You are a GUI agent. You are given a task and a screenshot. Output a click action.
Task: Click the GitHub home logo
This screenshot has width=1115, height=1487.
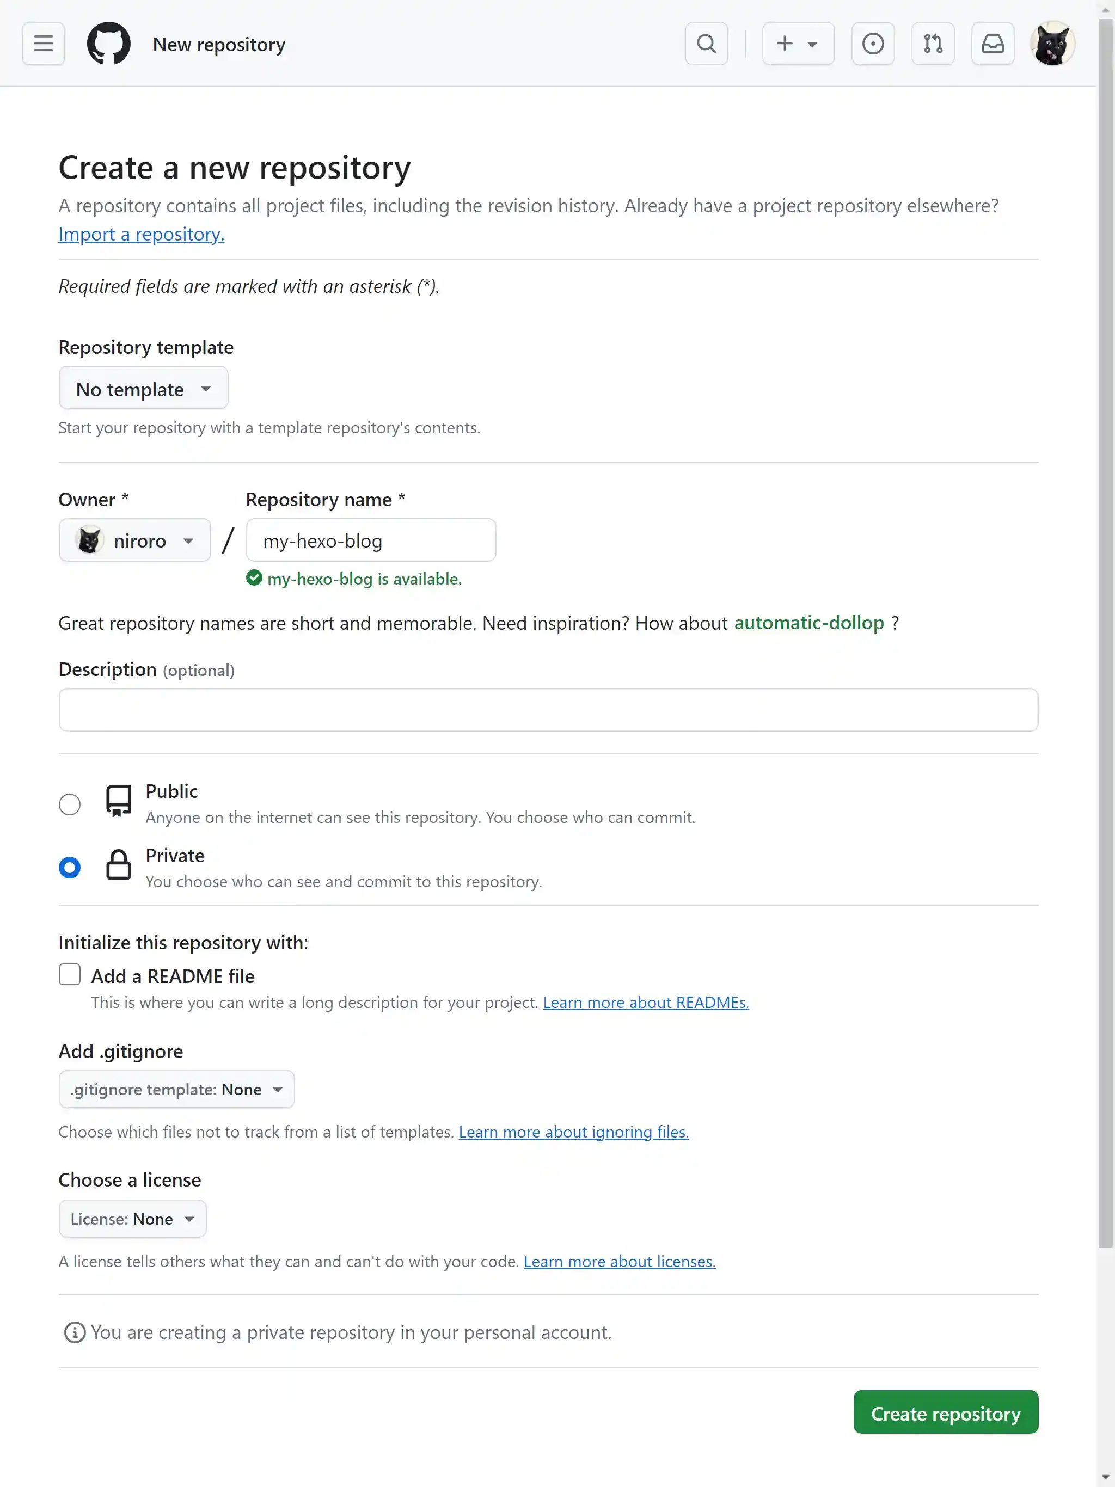coord(109,43)
